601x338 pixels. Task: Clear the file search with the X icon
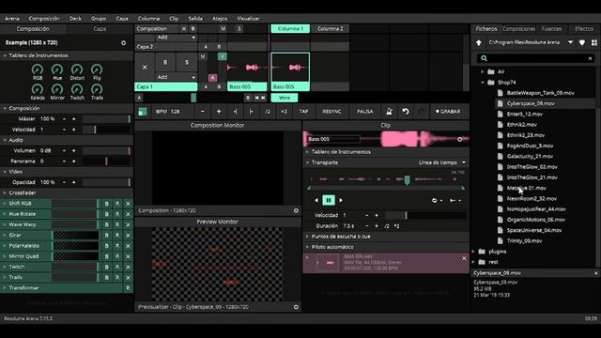coord(591,58)
